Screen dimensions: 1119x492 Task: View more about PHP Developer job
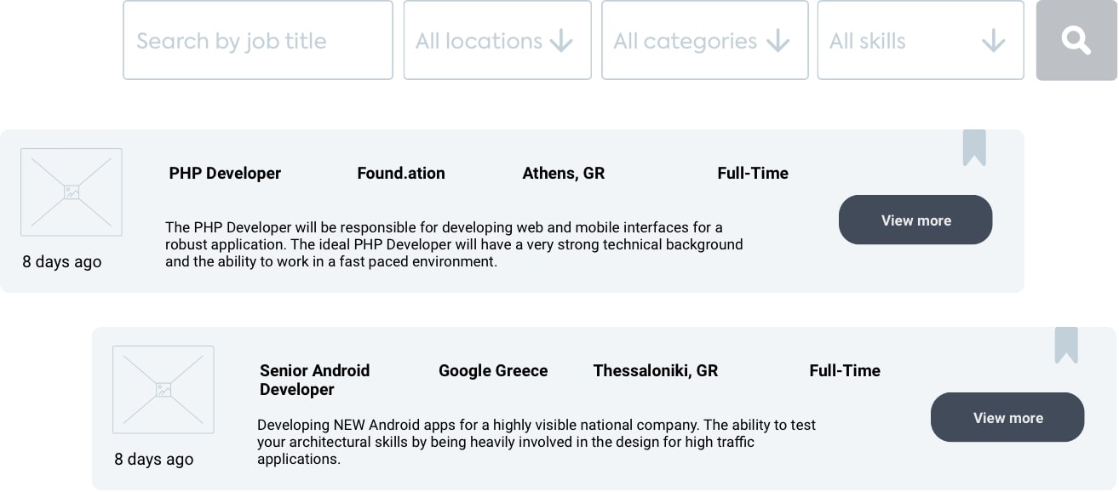pyautogui.click(x=915, y=220)
